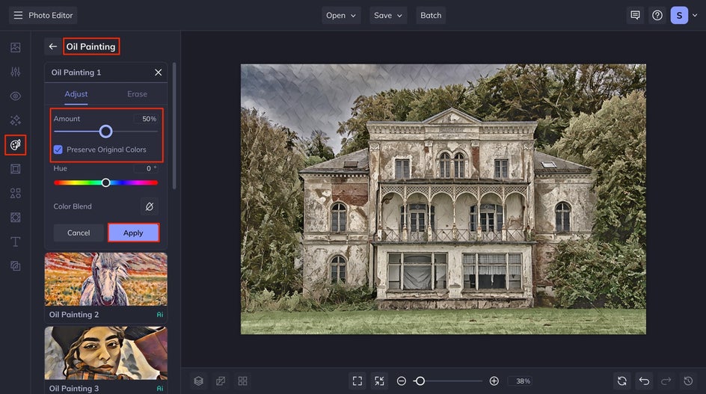Open the hamburger menu next to Photo Editor

coord(18,15)
